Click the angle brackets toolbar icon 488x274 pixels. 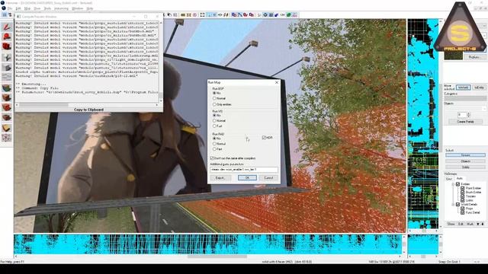click(x=220, y=14)
